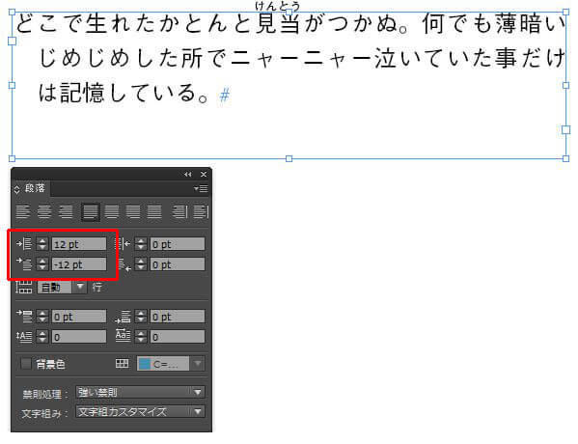Viewport: 578px width, 444px height.
Task: Enable the 背景色 checkbox
Action: tap(25, 364)
